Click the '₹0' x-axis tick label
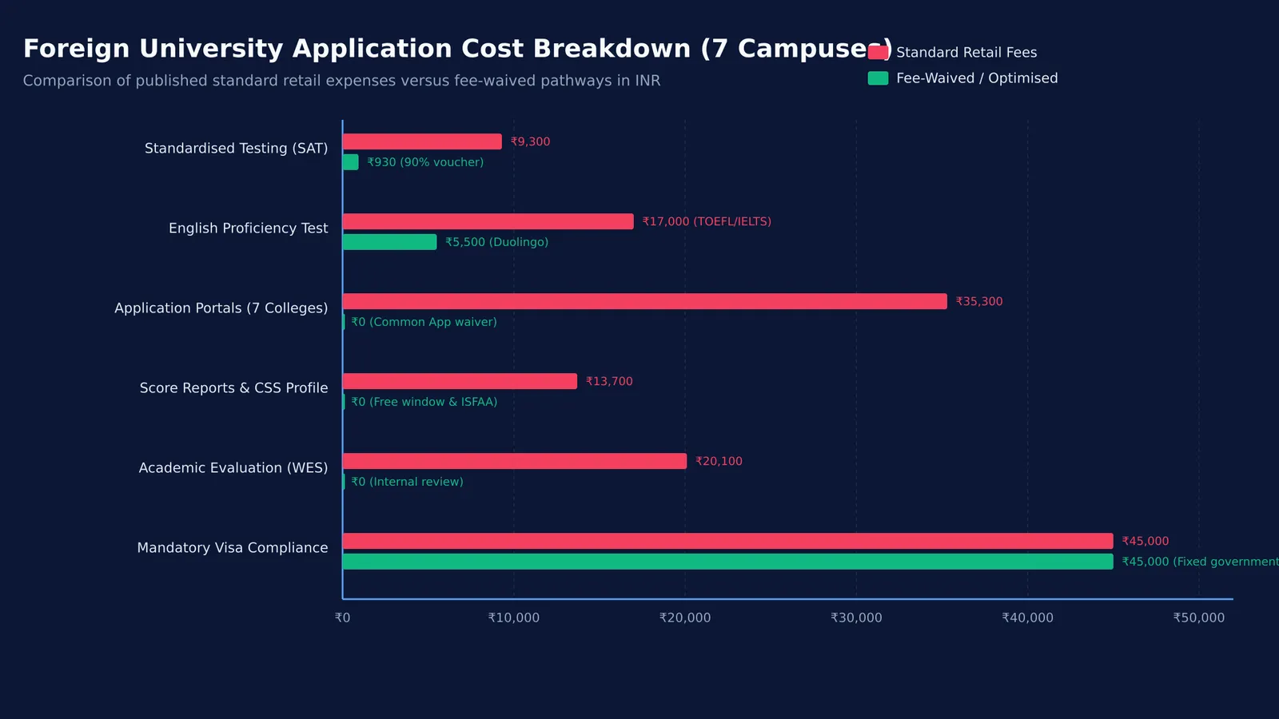 click(342, 618)
